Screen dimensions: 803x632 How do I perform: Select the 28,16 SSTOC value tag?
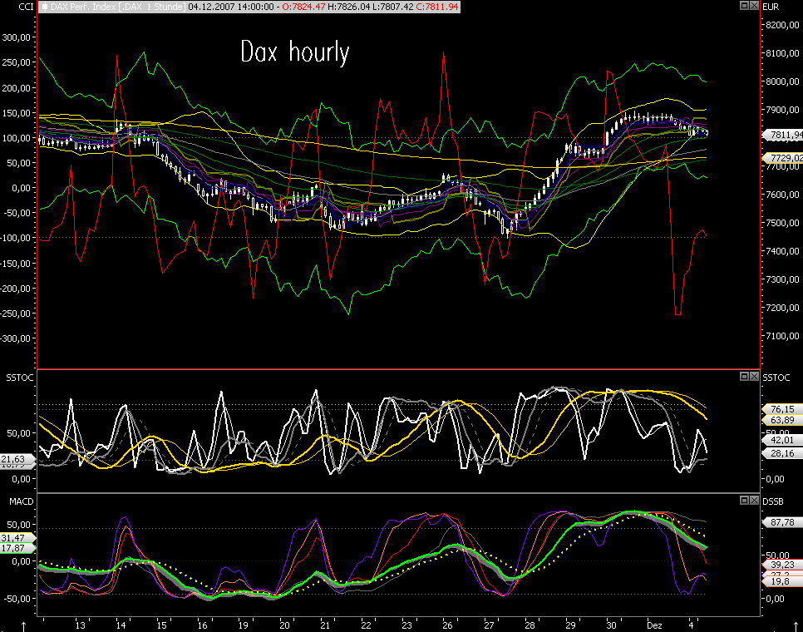point(781,453)
